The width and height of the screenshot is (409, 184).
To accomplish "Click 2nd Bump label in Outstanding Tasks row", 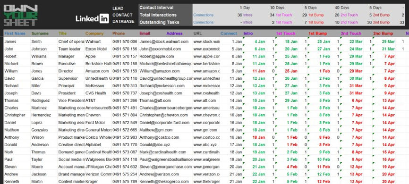I will [381, 22].
